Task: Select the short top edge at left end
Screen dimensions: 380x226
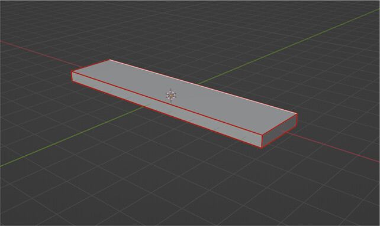Action: pos(91,65)
